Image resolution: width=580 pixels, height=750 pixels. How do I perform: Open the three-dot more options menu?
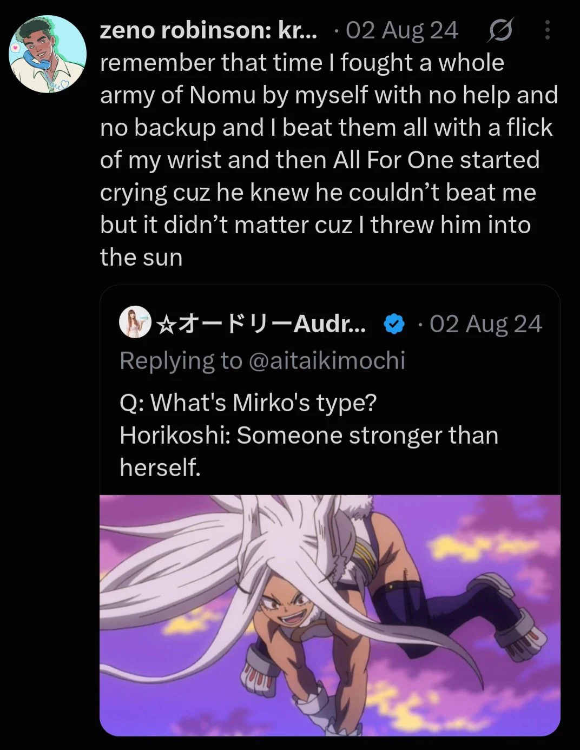click(x=548, y=30)
